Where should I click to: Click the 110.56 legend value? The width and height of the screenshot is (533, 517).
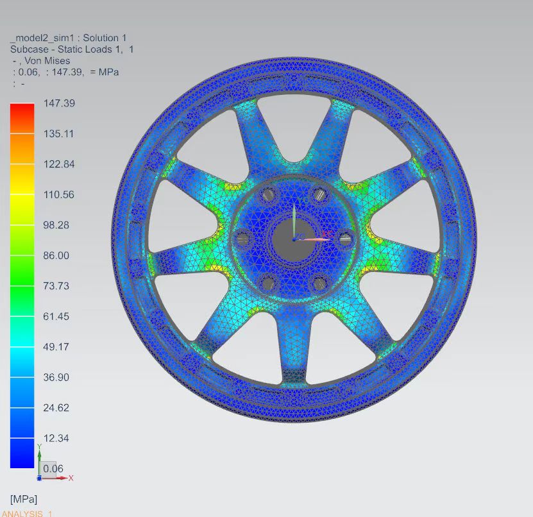click(x=58, y=195)
